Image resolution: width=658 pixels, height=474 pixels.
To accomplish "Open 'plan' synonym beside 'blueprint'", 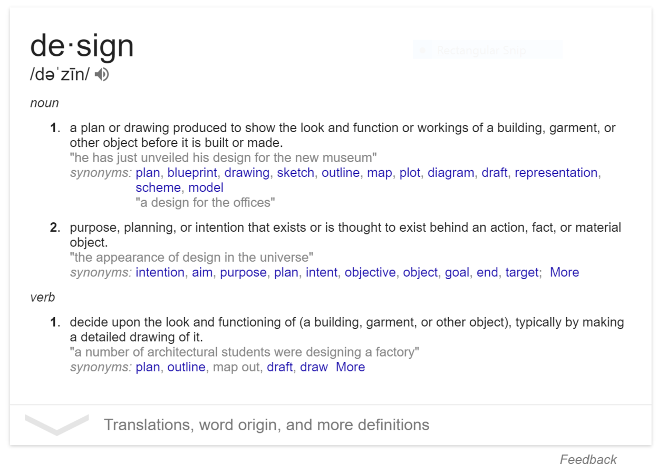I will pyautogui.click(x=148, y=173).
